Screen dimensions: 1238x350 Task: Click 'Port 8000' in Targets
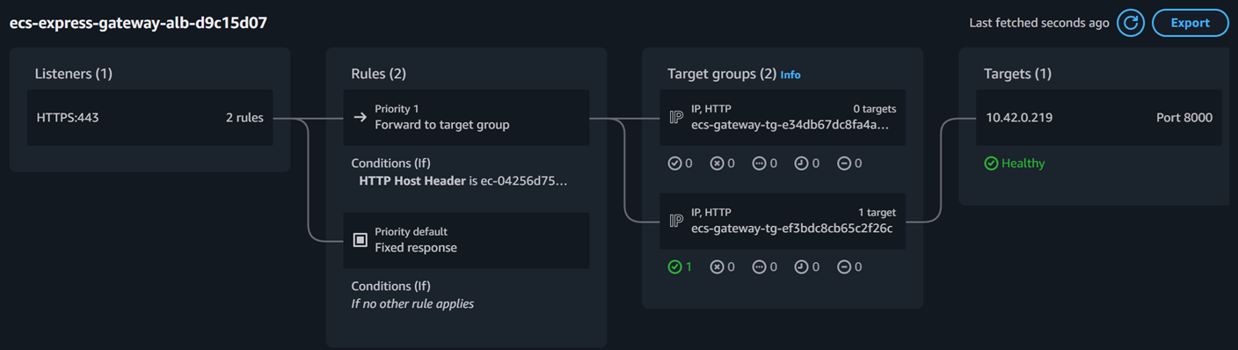(x=1184, y=117)
